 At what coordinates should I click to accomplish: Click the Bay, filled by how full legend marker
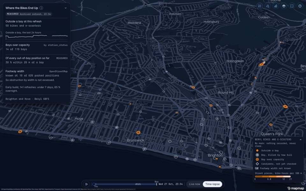coord(257,155)
